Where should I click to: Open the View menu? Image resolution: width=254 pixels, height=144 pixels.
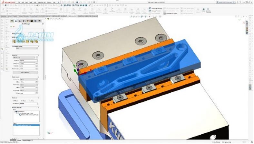pos(26,2)
